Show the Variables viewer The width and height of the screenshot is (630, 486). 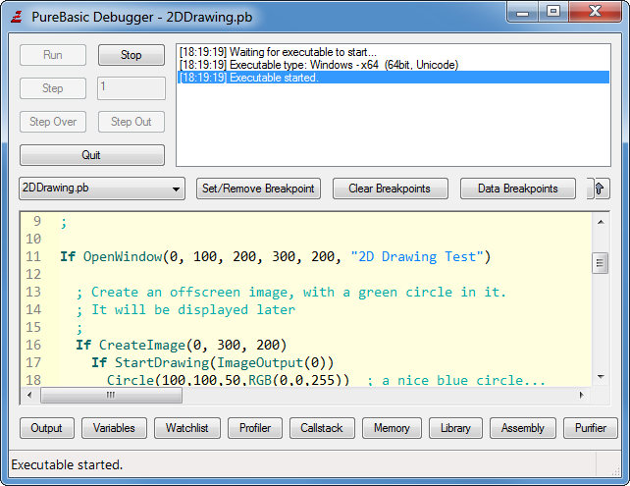coord(115,428)
